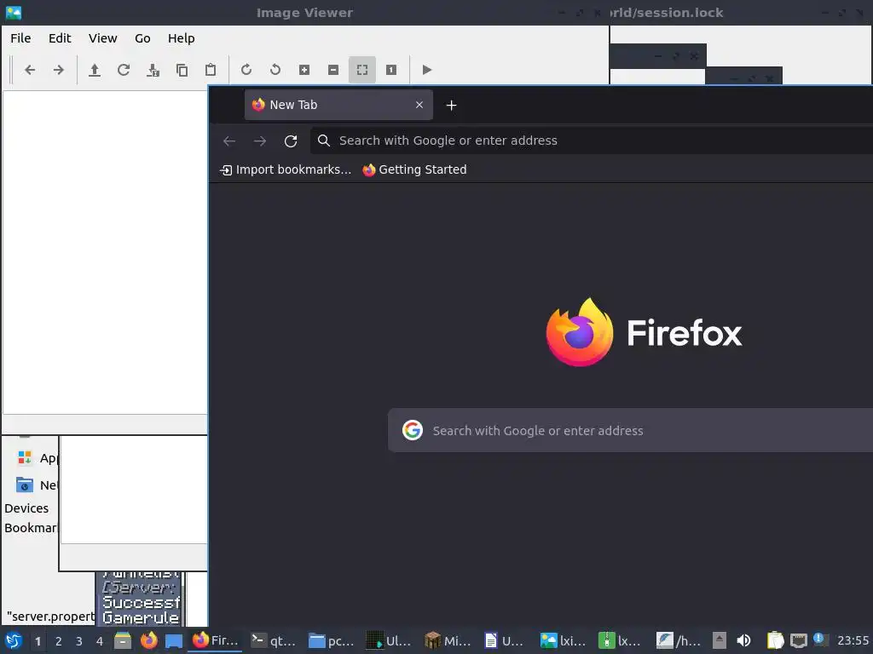Viewport: 873px width, 654px height.
Task: Switch to the Mi… Minecraft taskbar entry
Action: tap(448, 640)
